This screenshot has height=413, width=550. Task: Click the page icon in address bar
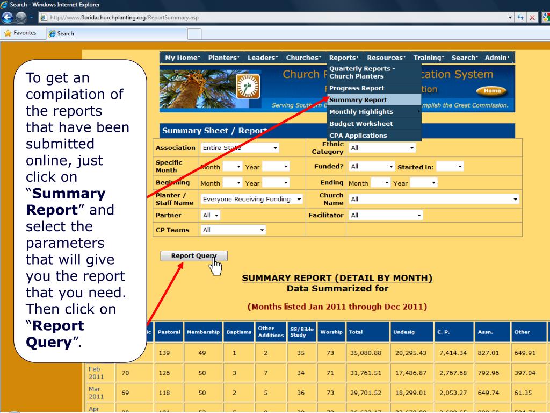[44, 18]
